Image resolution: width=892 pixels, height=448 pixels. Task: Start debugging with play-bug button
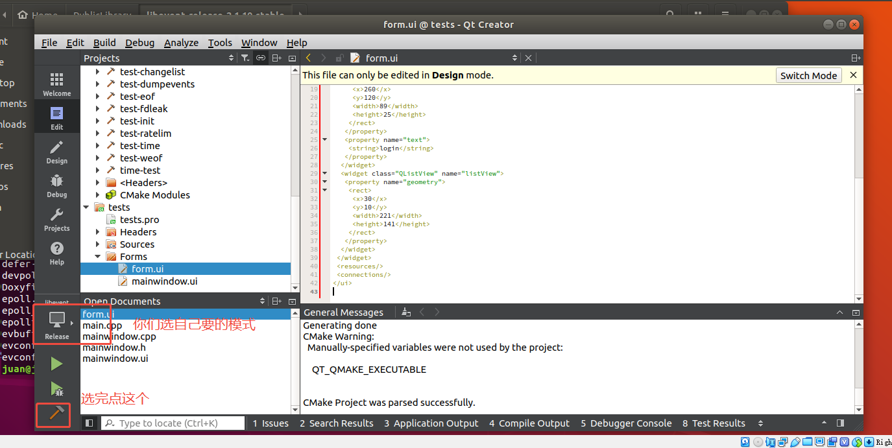coord(56,389)
